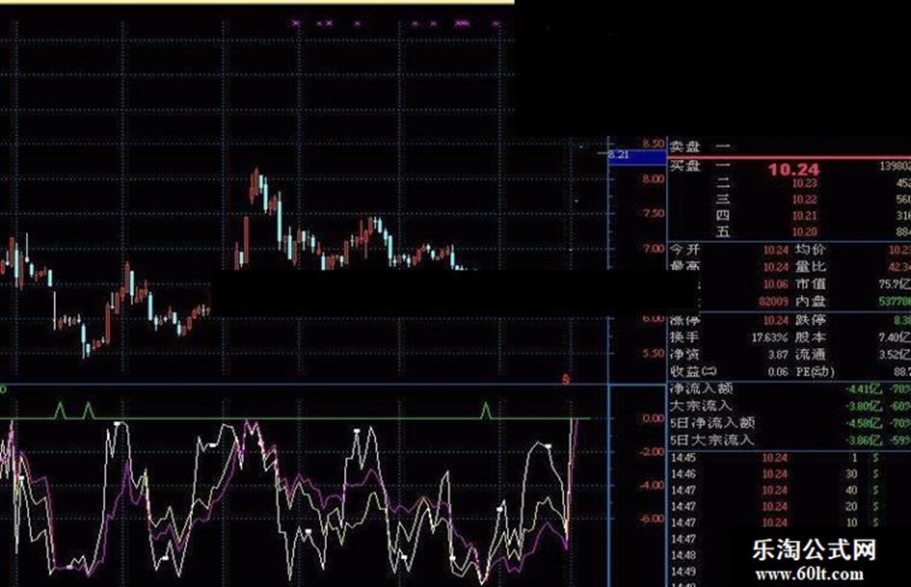Click the 7.50 price axis label
The width and height of the screenshot is (911, 587).
point(653,213)
